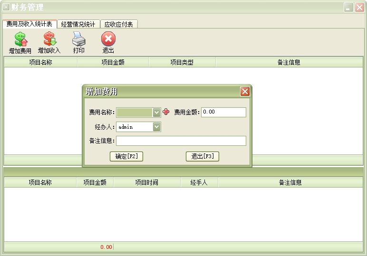The height and width of the screenshot is (256, 367).
Task: Open the 费用名称 dropdown list
Action: click(156, 112)
